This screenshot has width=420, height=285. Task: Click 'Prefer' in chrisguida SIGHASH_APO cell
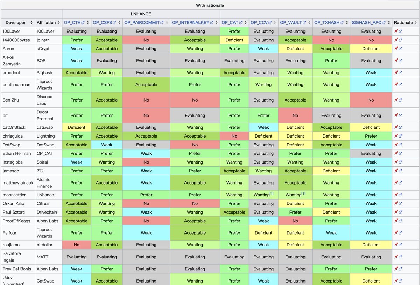(371, 136)
